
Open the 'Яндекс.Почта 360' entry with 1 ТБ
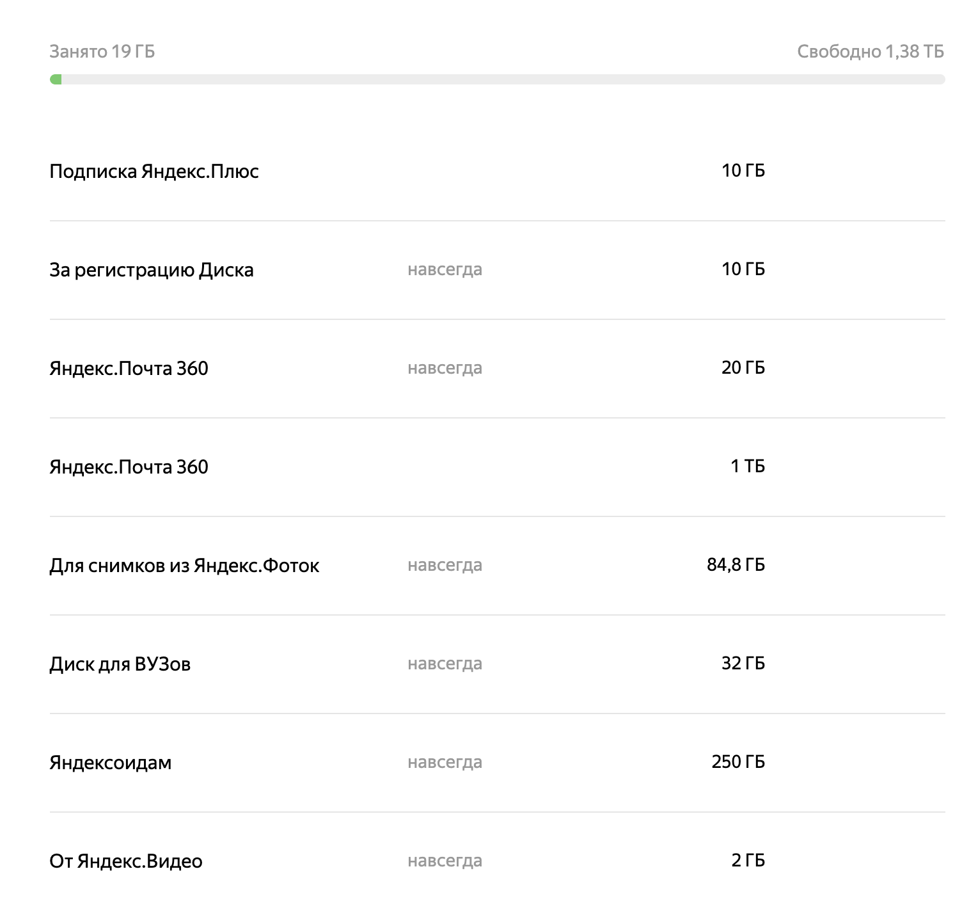click(129, 467)
